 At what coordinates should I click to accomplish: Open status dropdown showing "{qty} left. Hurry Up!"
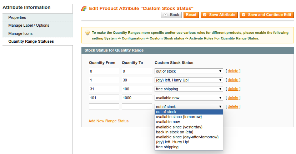(189, 80)
